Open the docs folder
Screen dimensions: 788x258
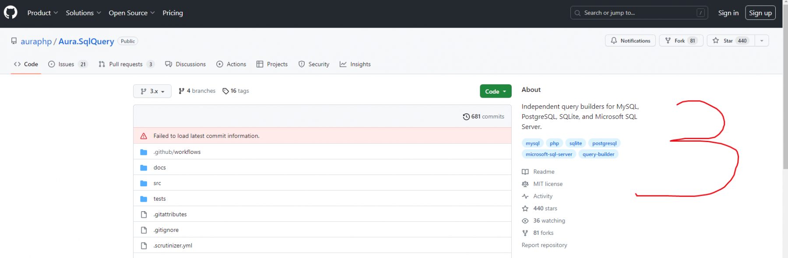coord(159,167)
